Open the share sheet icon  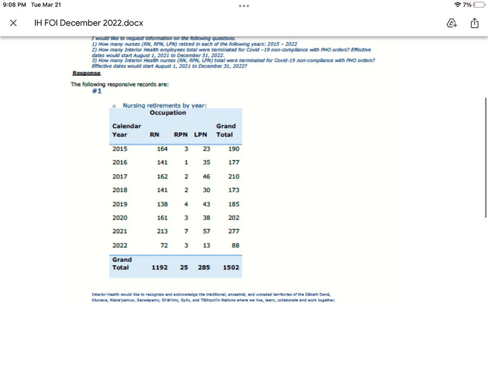point(474,23)
